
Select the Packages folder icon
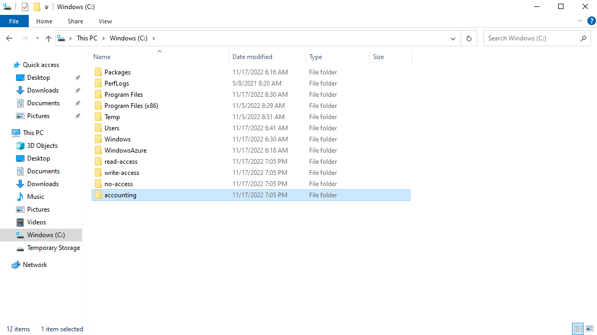pos(98,72)
